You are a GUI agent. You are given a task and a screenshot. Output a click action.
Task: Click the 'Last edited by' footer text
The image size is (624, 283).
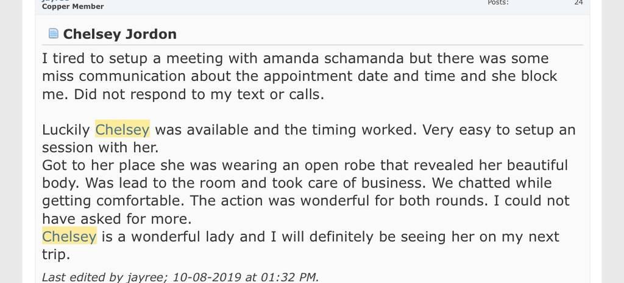pos(74,277)
